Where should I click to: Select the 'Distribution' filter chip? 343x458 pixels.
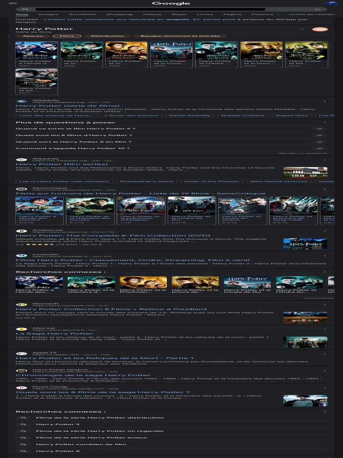tap(107, 36)
